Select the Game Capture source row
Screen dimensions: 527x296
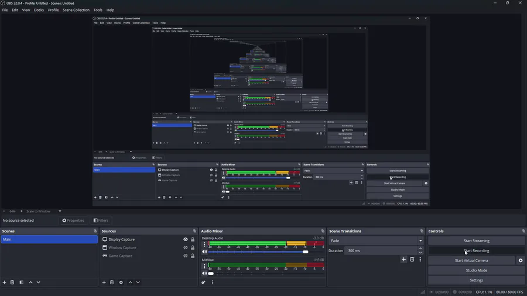[149, 256]
